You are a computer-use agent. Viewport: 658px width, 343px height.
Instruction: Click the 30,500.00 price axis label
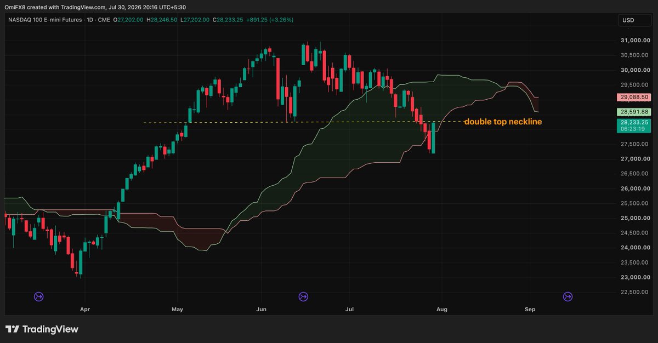coord(635,55)
